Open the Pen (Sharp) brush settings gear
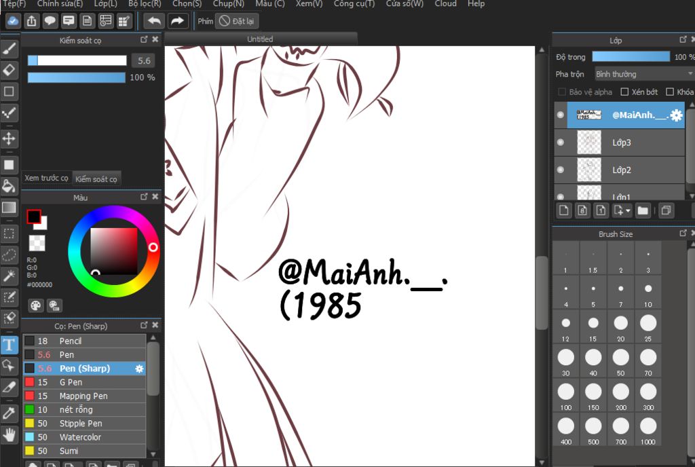Viewport: 695px width, 467px height. (139, 369)
